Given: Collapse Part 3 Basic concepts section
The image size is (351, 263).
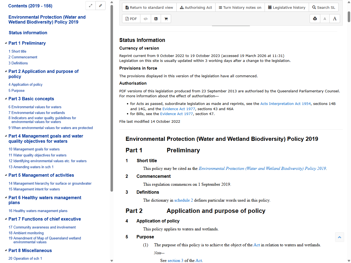Looking at the screenshot, I should (x=6, y=98).
